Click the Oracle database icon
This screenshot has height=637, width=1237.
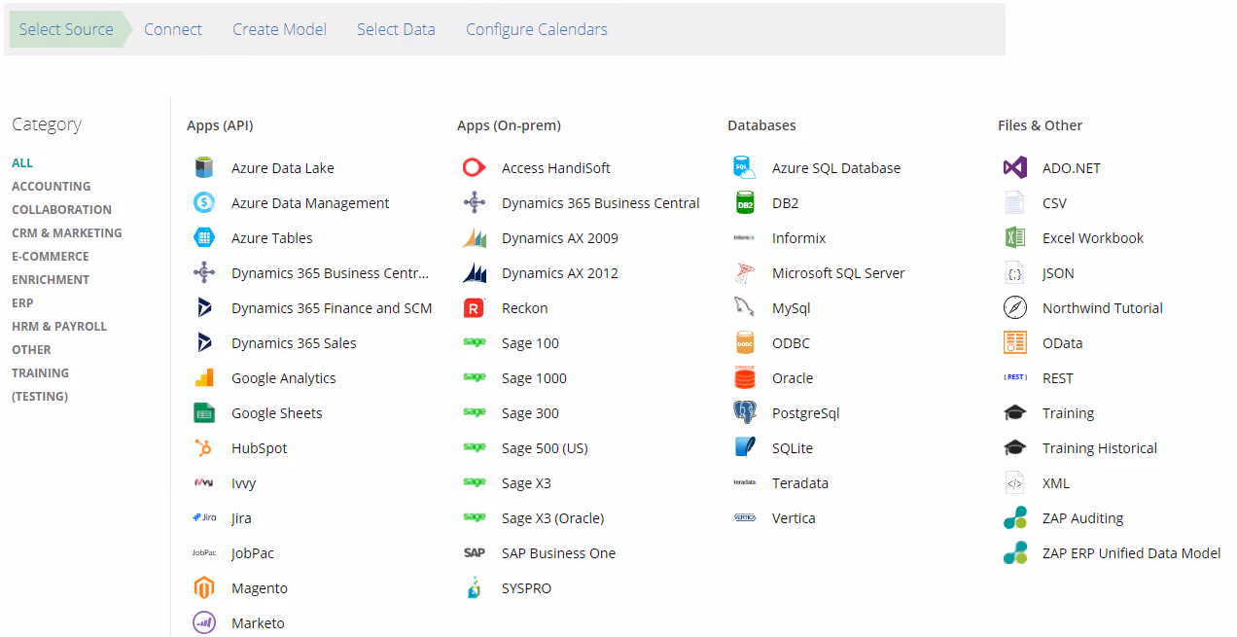coord(745,378)
